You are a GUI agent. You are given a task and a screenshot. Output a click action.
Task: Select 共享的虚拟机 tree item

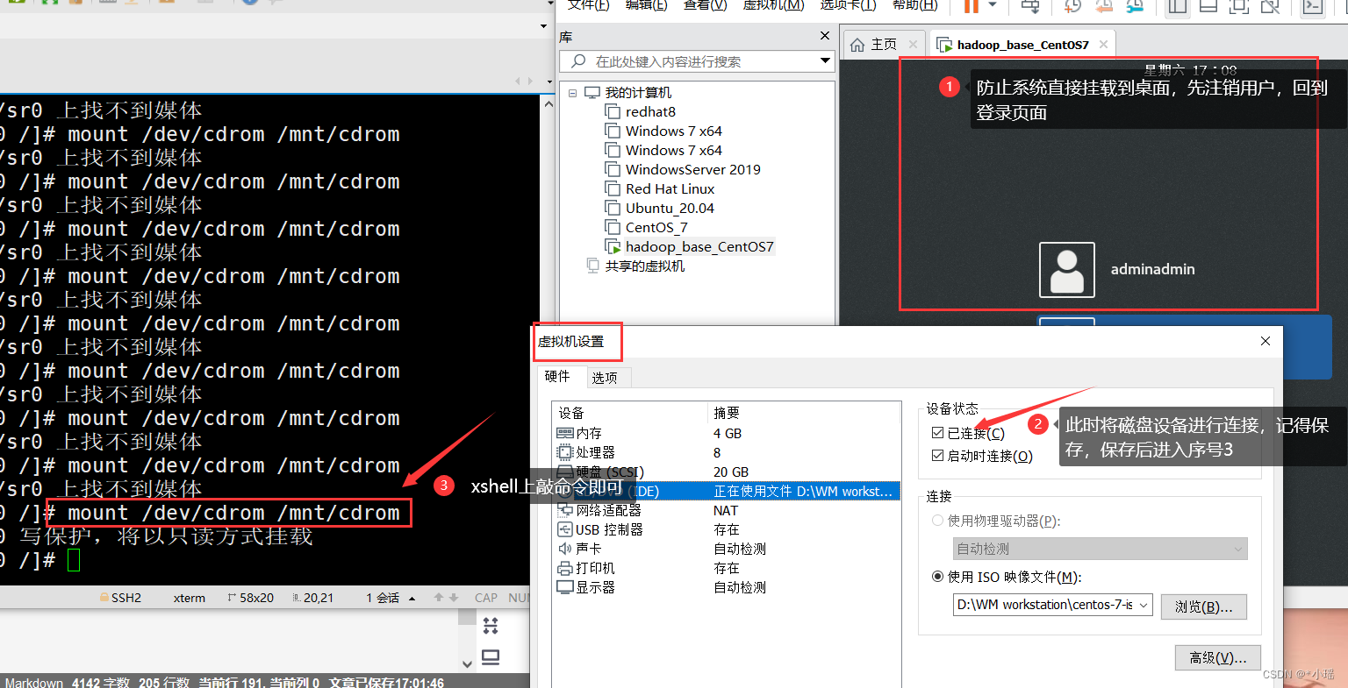click(644, 266)
